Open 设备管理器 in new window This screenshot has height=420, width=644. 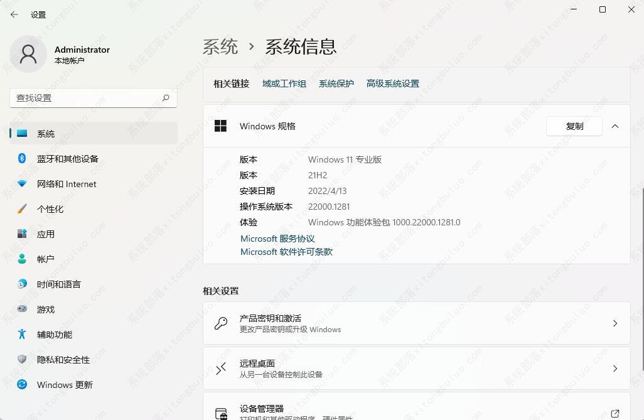point(615,411)
